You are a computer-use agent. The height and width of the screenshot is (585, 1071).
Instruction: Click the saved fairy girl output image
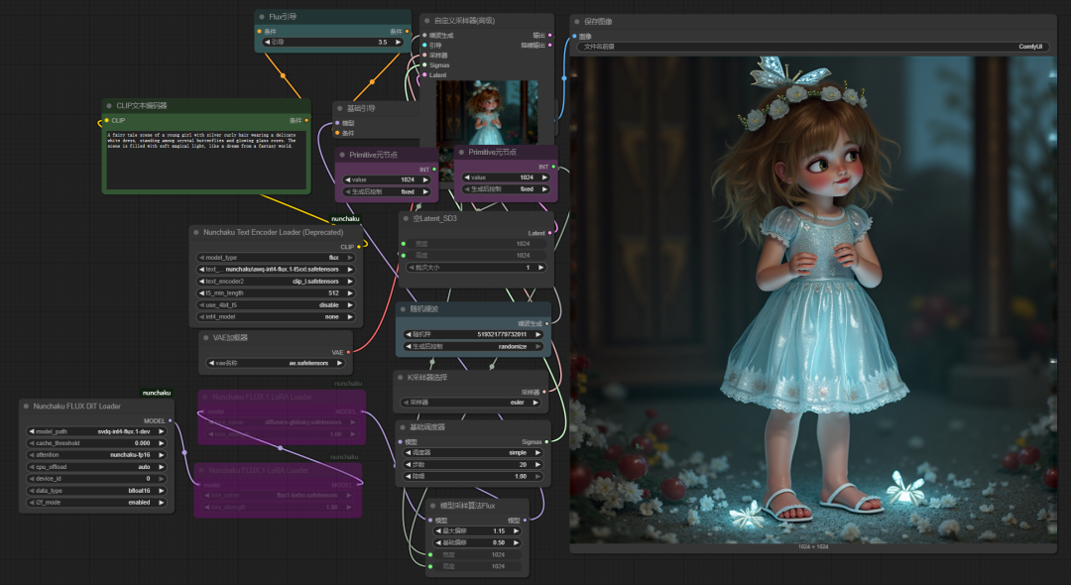point(813,299)
